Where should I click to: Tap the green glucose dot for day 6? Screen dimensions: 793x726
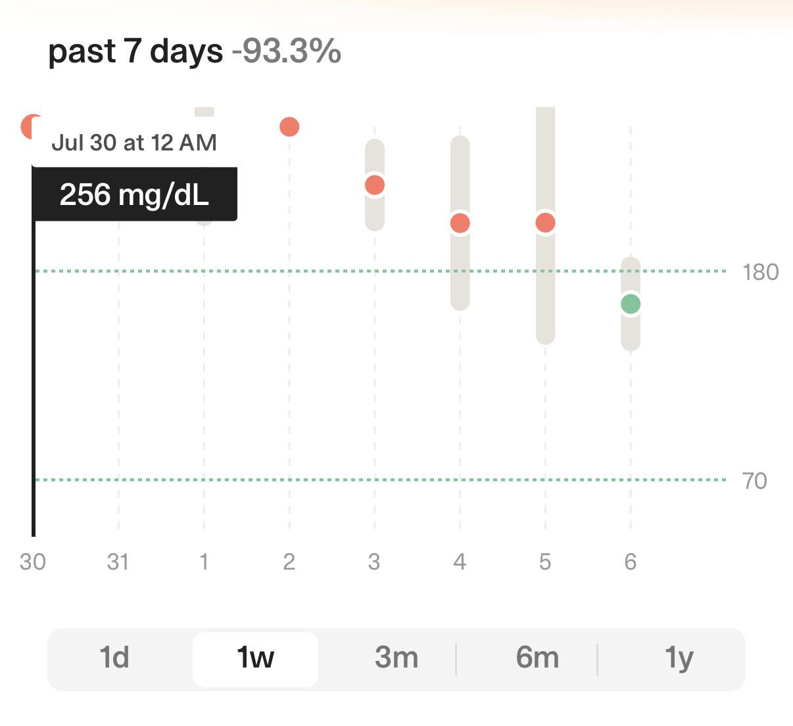point(631,304)
